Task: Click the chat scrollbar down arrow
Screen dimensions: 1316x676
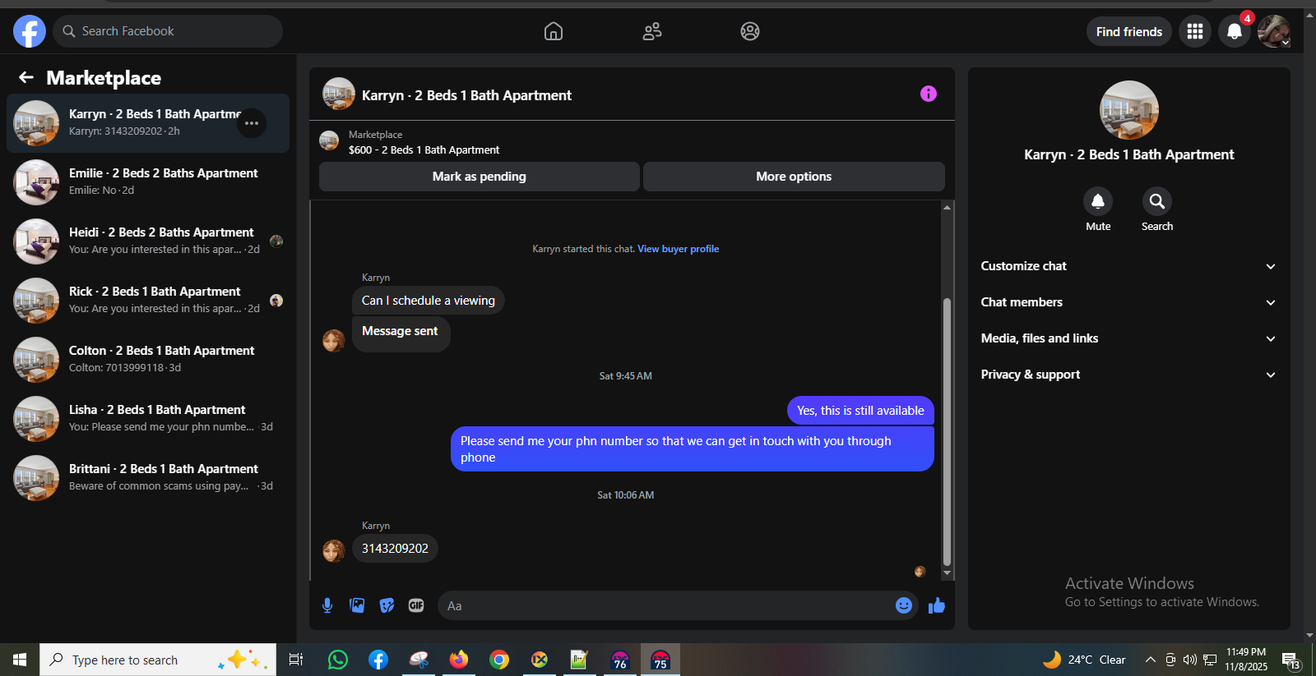Action: pyautogui.click(x=947, y=573)
